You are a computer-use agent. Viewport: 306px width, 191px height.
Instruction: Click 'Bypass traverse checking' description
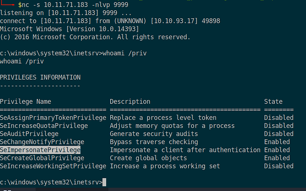click(154, 142)
